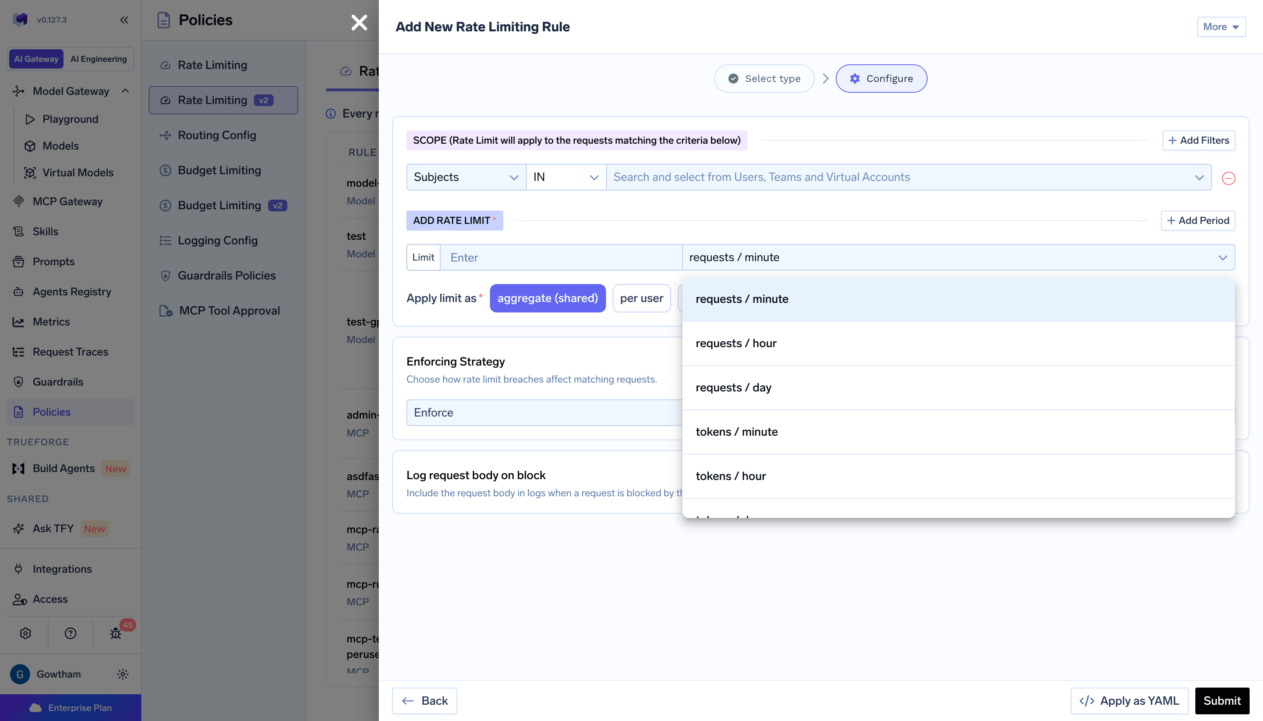Open MCP Tool Approval section

click(229, 311)
